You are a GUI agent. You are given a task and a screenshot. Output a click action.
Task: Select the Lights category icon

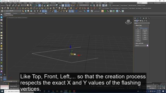point(139,21)
